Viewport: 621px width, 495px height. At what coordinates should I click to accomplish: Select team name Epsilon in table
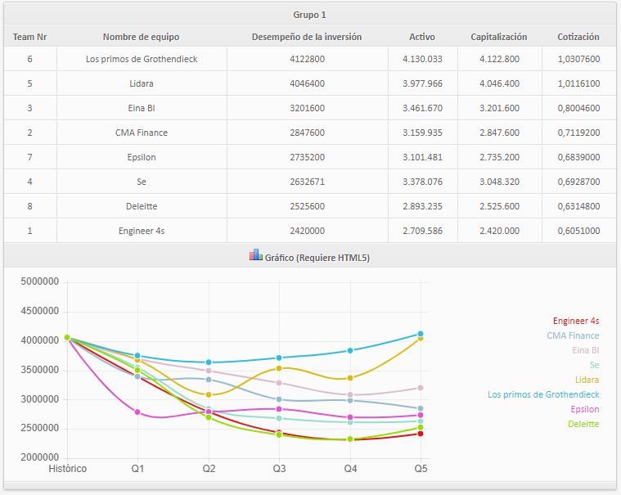tap(142, 157)
